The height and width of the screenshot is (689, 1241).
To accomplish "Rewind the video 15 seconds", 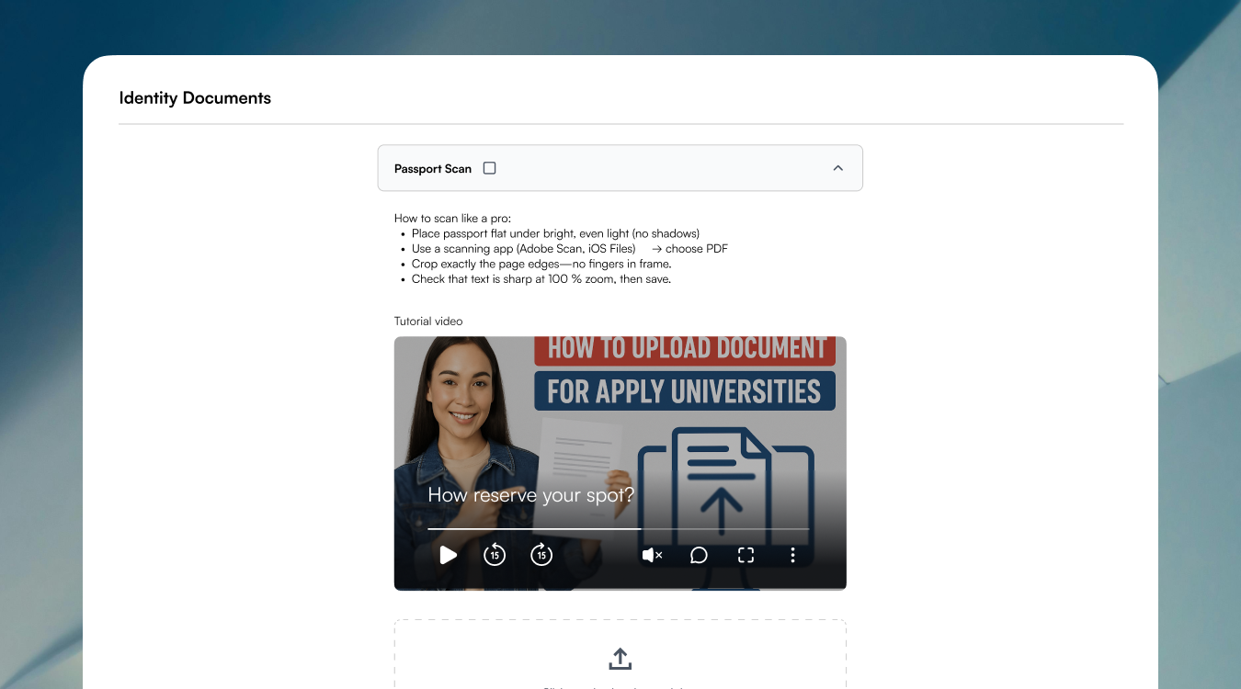I will tap(495, 555).
